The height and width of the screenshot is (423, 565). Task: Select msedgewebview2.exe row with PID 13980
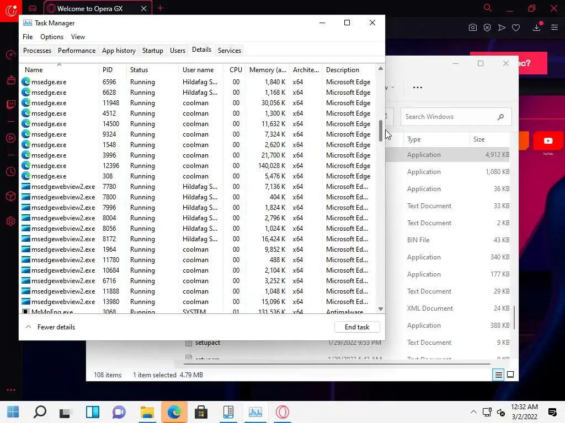198,302
